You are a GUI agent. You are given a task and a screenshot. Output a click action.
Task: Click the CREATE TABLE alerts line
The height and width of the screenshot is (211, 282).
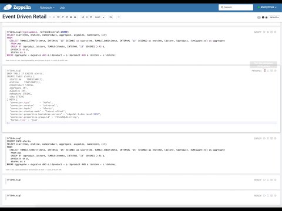coord(21,76)
